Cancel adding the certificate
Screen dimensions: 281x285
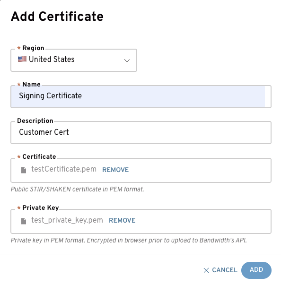[x=220, y=270]
